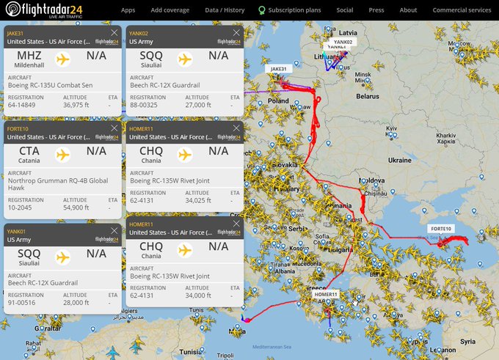Click the yellow plane icon in YANK02 card
499x360 pixels.
pyautogui.click(x=185, y=59)
